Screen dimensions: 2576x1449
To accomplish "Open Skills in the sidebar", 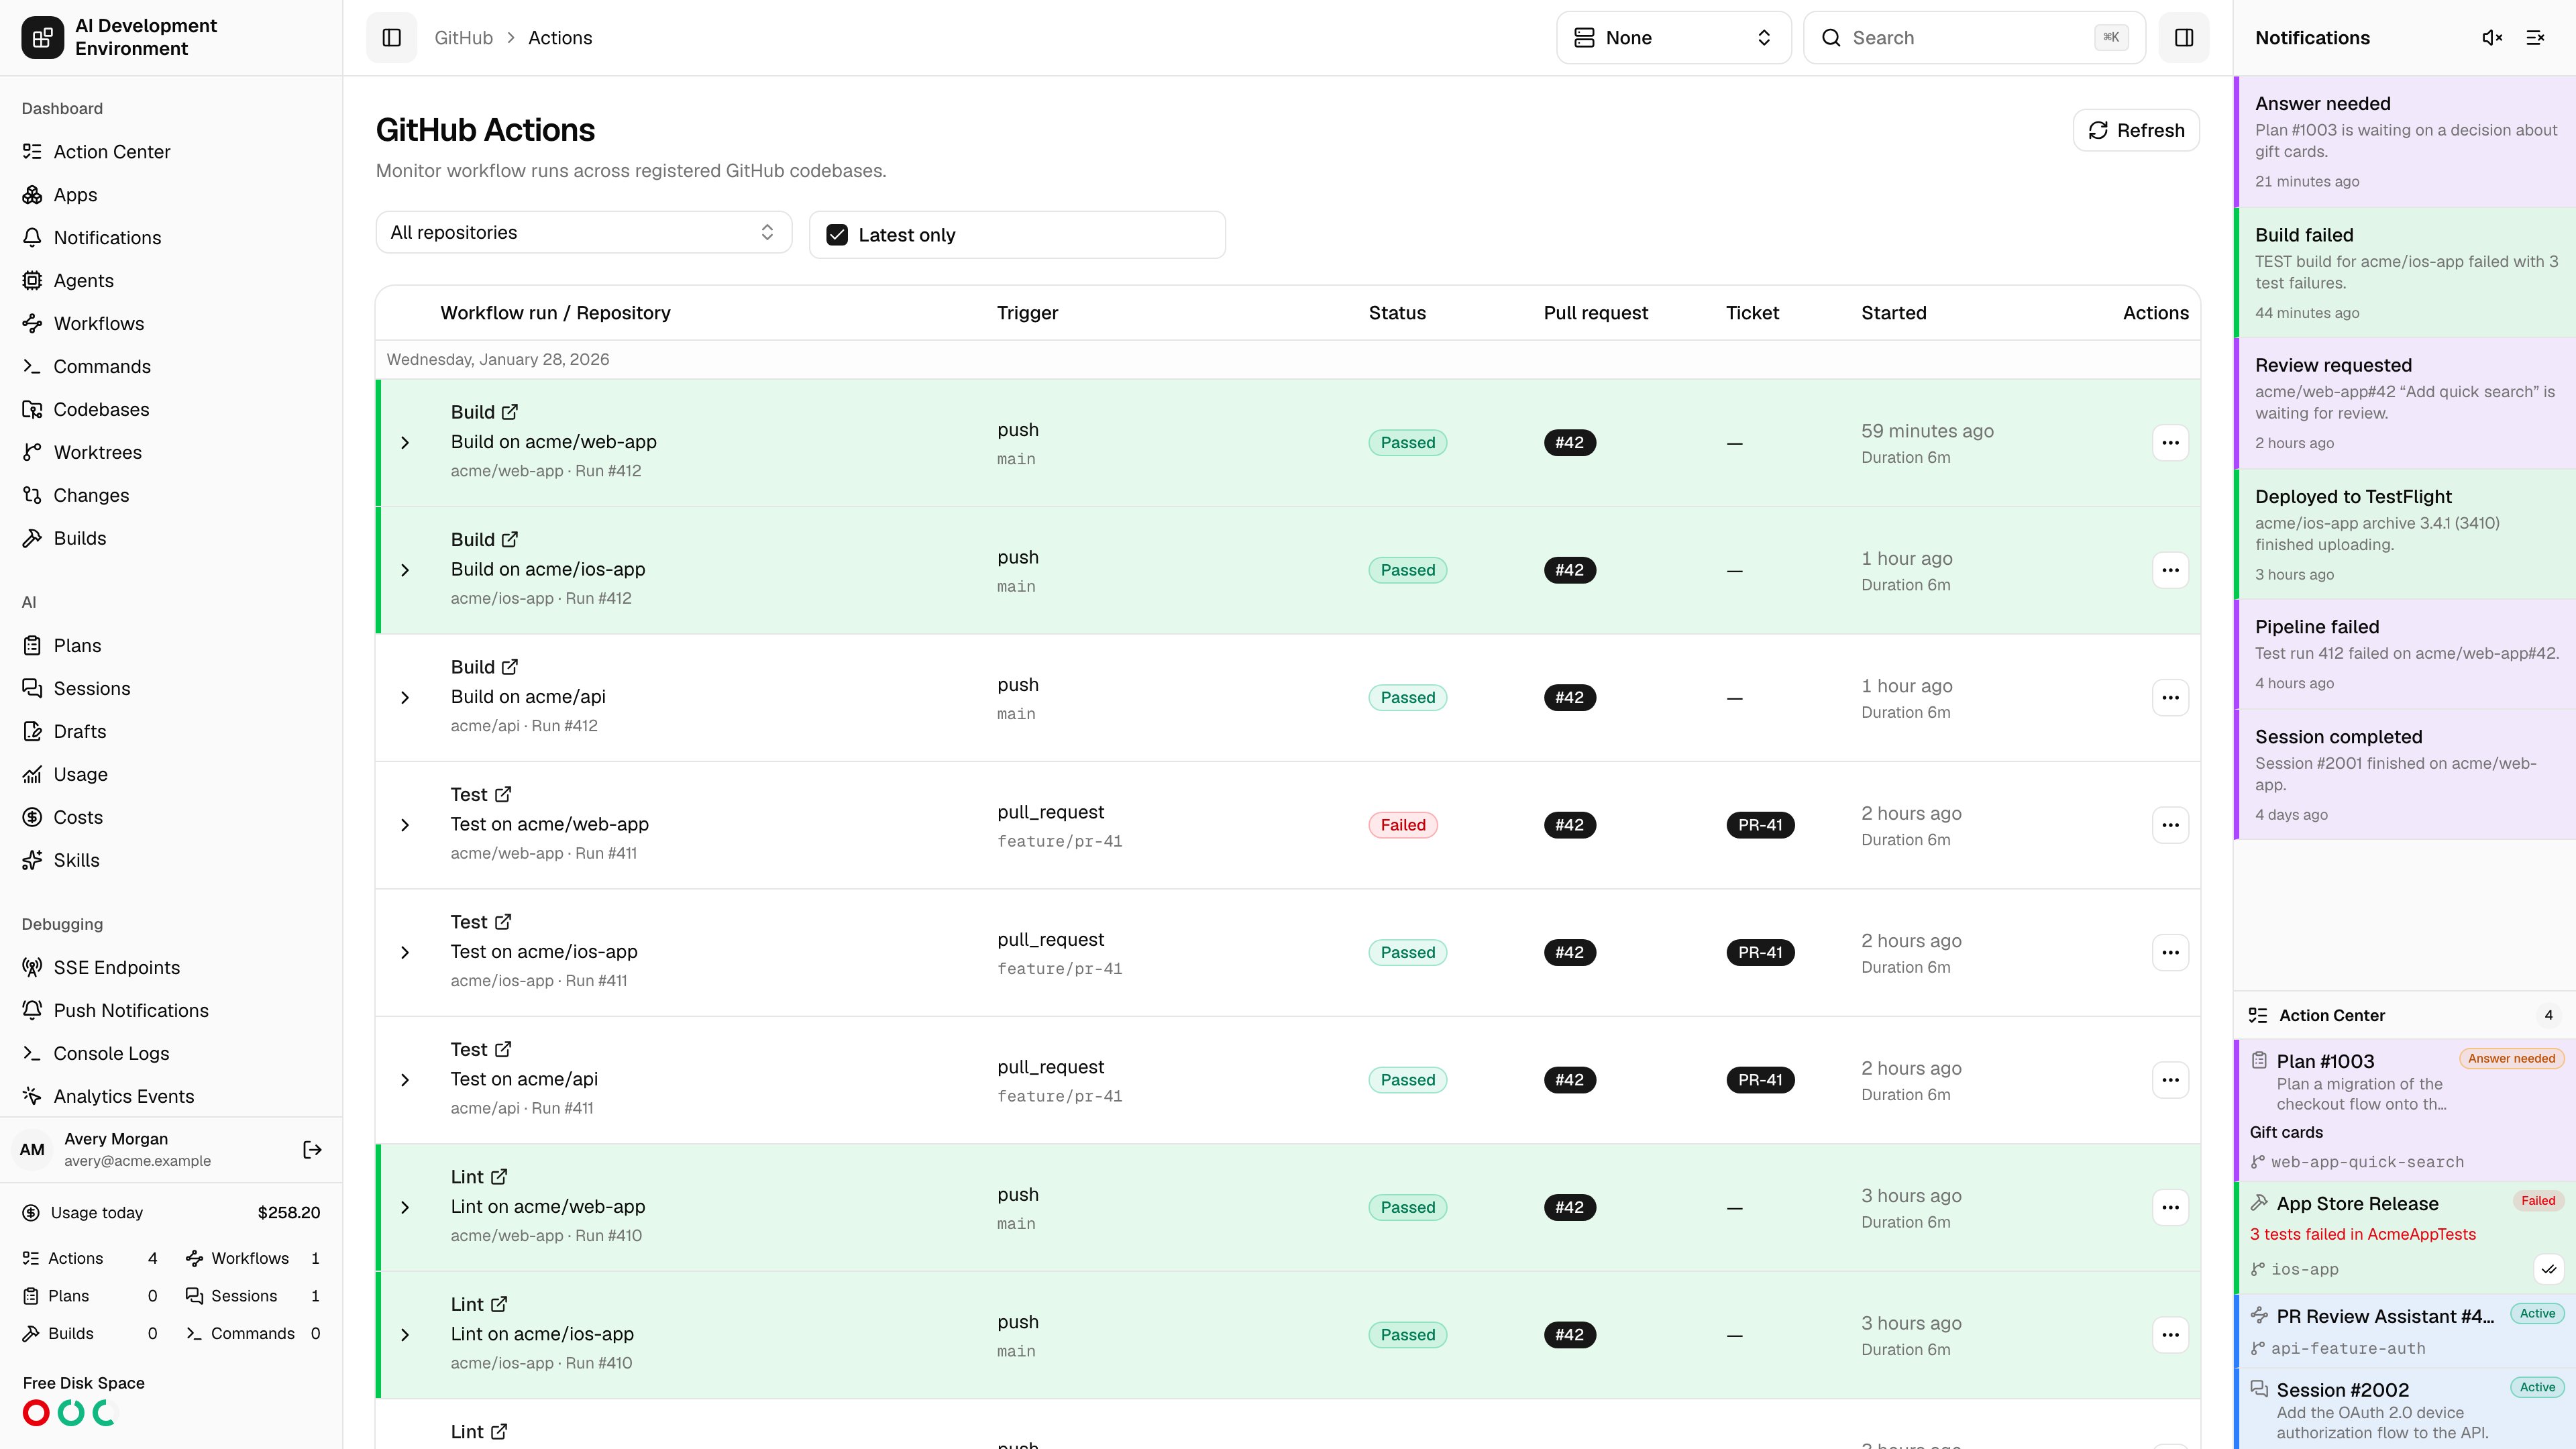I will coord(171,861).
